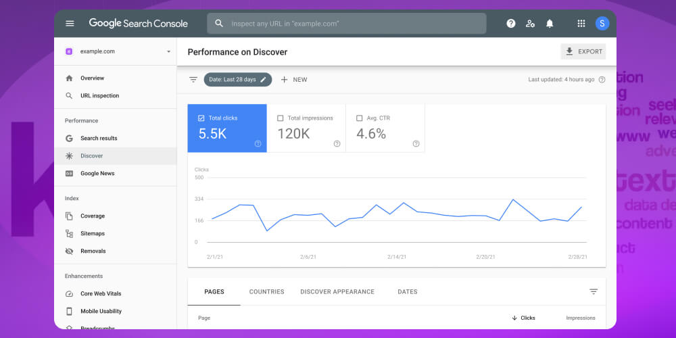
Task: Sort by the Clicks column arrow
Action: coord(514,318)
